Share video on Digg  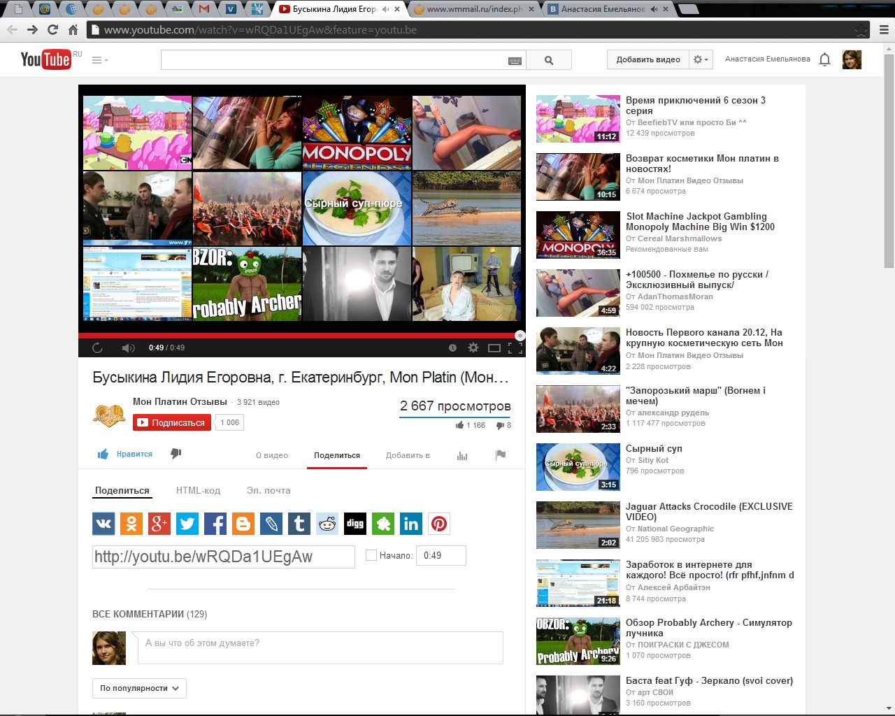pos(355,523)
